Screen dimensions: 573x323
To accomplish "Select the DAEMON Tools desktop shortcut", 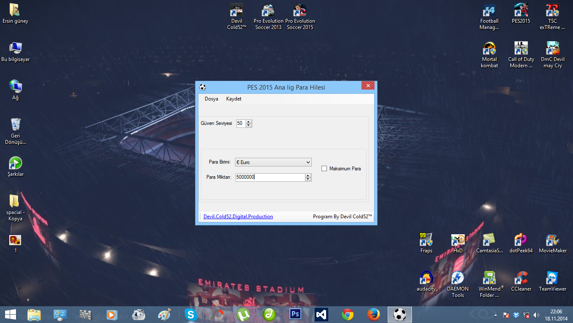I will pos(458,285).
